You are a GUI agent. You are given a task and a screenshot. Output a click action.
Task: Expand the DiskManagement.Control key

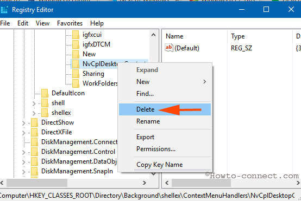tap(23, 152)
